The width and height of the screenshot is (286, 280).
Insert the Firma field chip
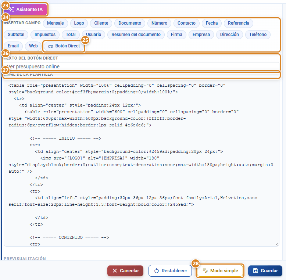176,35
